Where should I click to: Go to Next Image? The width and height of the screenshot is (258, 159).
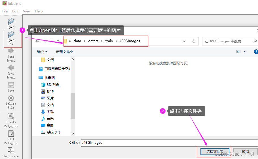click(x=11, y=55)
